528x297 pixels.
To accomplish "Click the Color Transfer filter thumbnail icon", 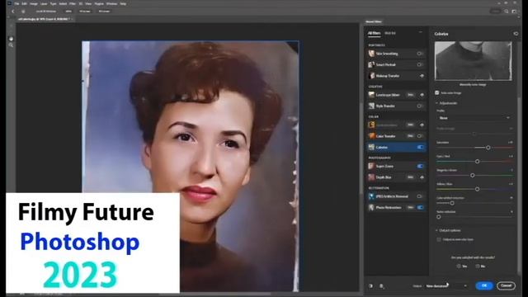I will point(371,136).
